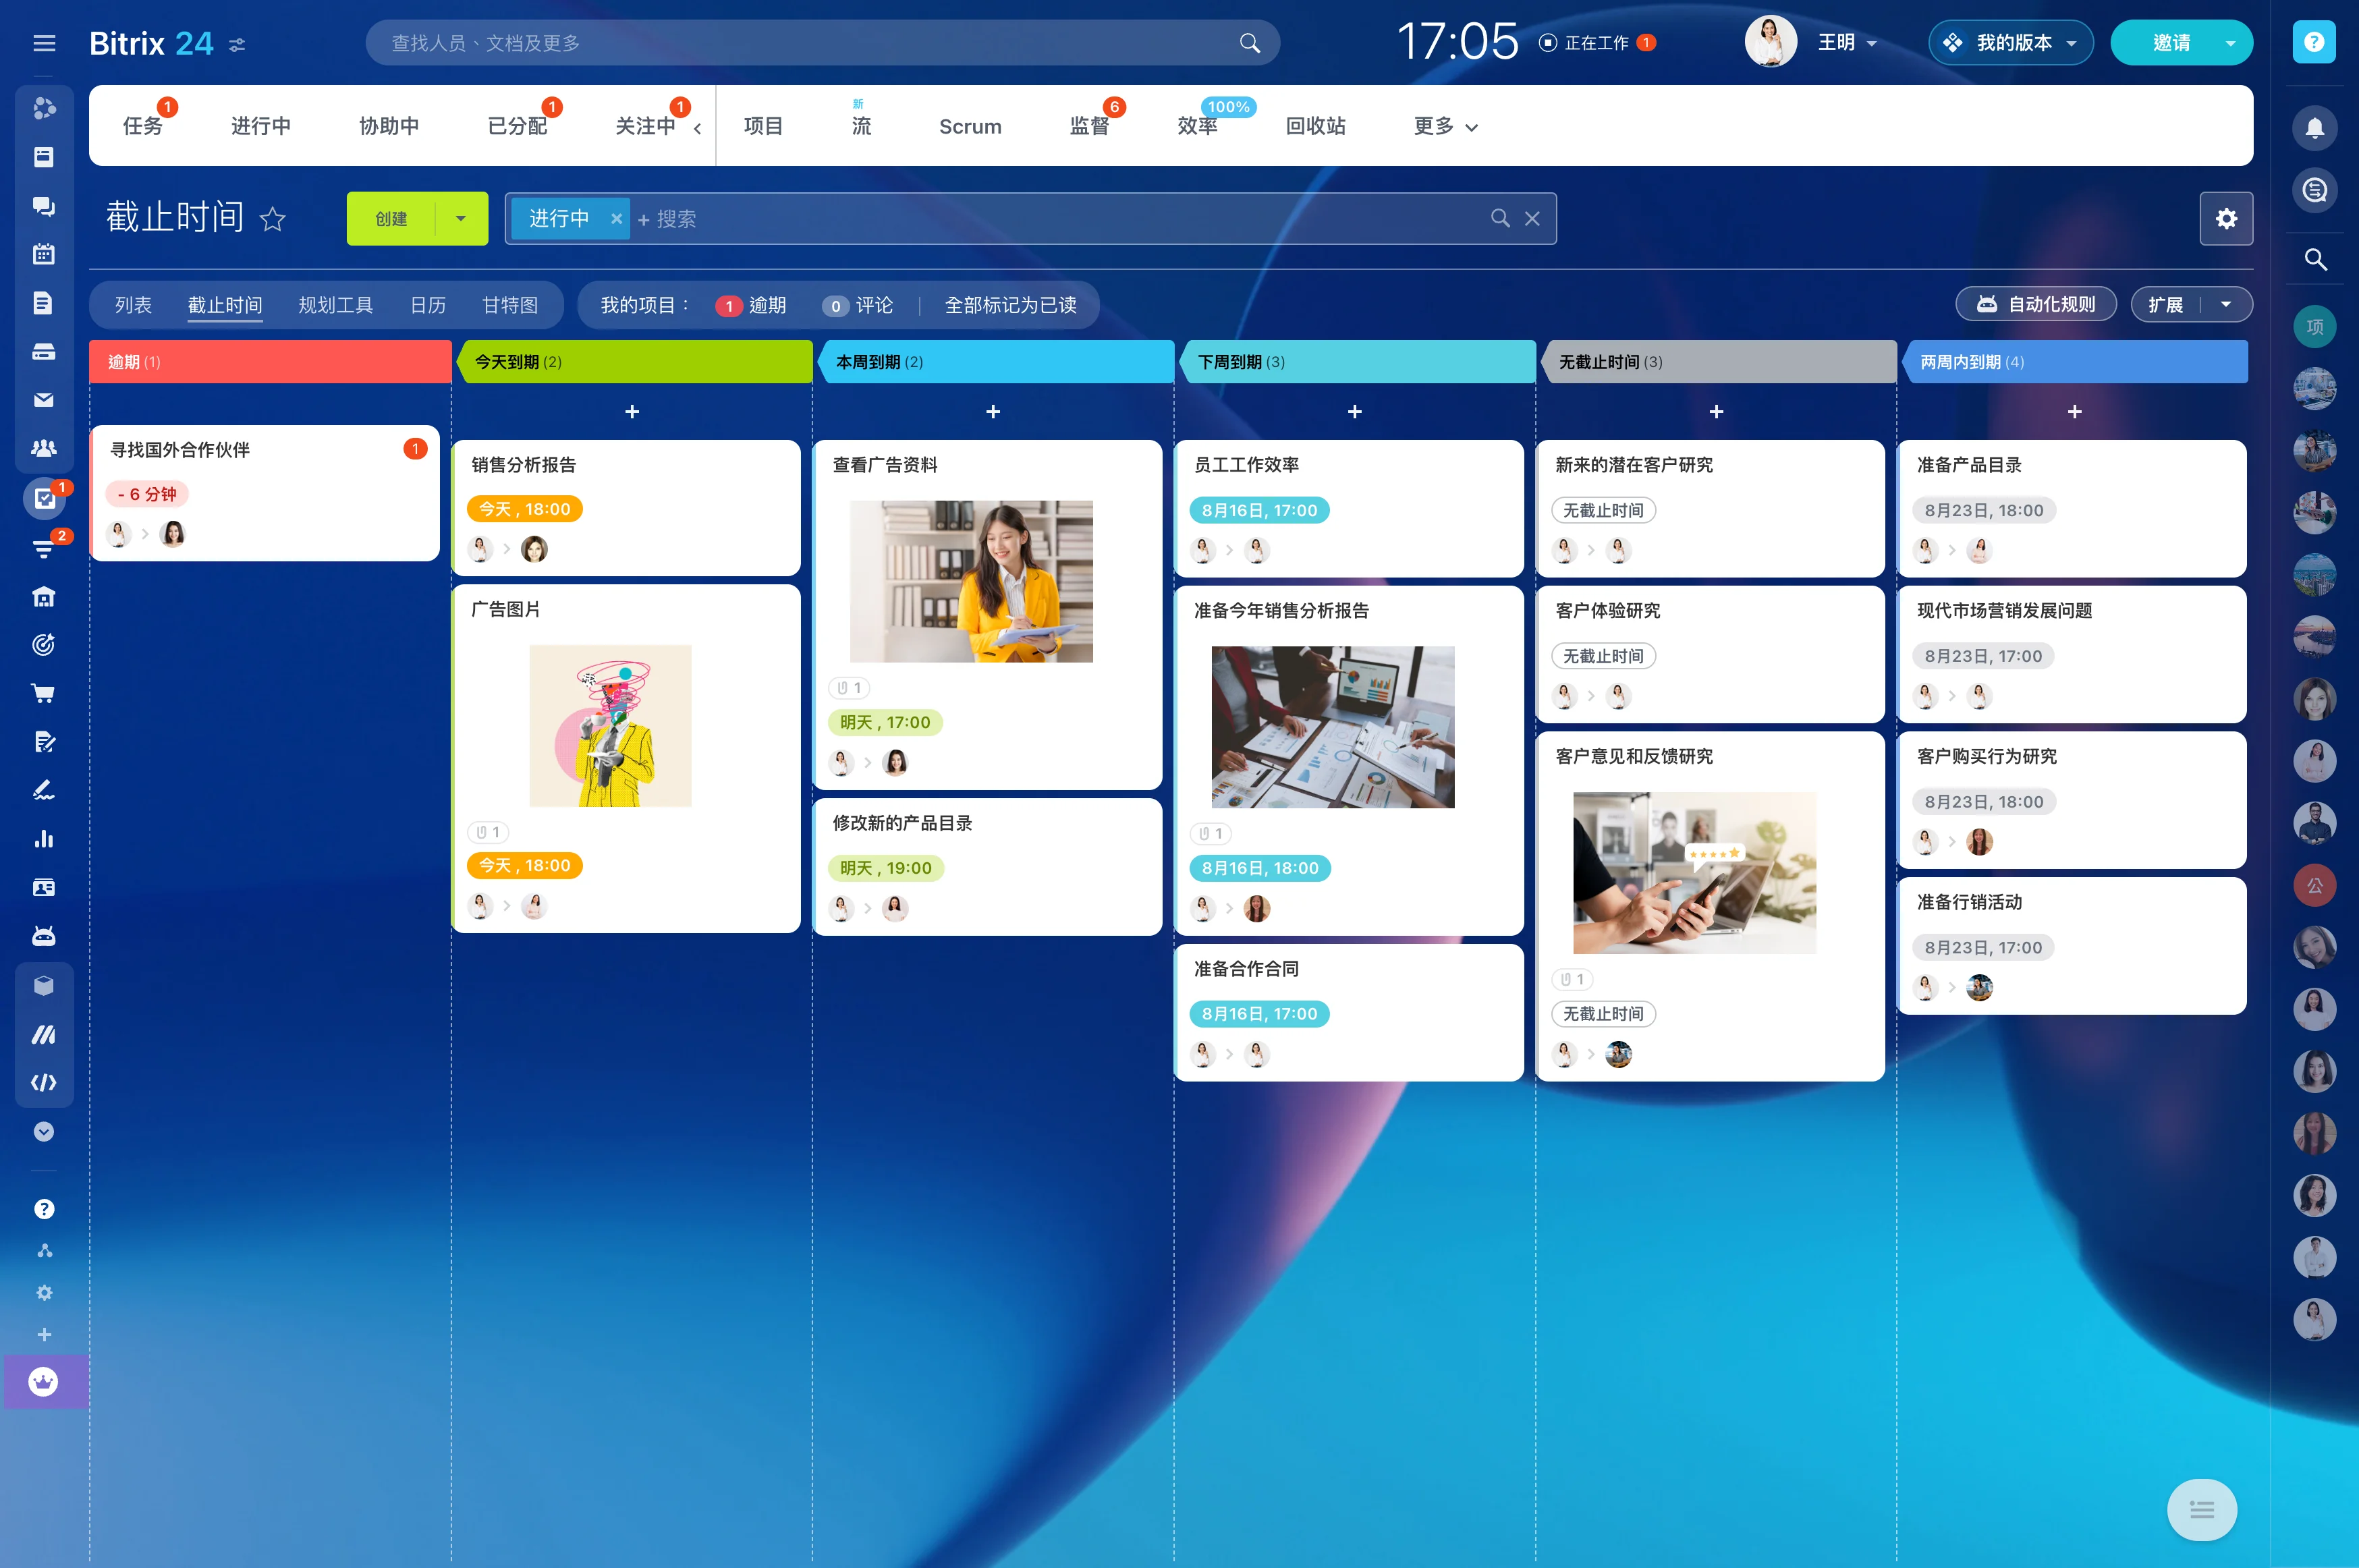Switch to 进行中 tab
2359x1568 pixels.
pos(261,126)
